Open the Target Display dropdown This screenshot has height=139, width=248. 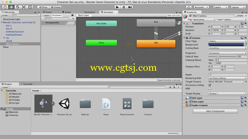tap(228, 94)
